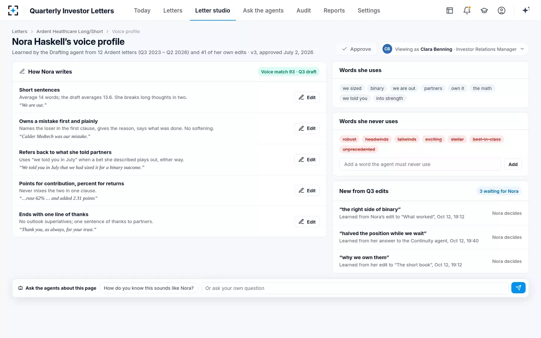
Task: Focus the never-use word input field
Action: coord(420,164)
